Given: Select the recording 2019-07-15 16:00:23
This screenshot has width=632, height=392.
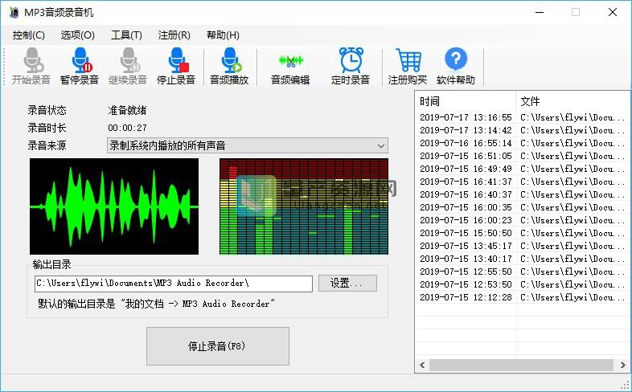Looking at the screenshot, I should [523, 221].
